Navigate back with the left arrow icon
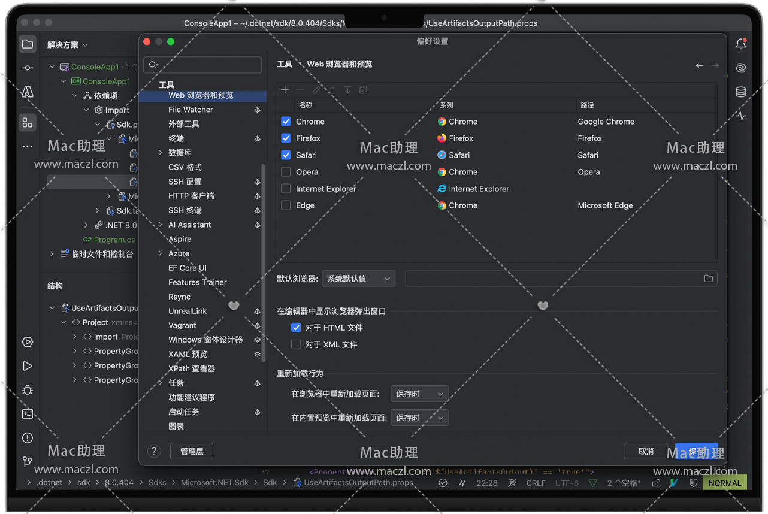 pyautogui.click(x=699, y=65)
